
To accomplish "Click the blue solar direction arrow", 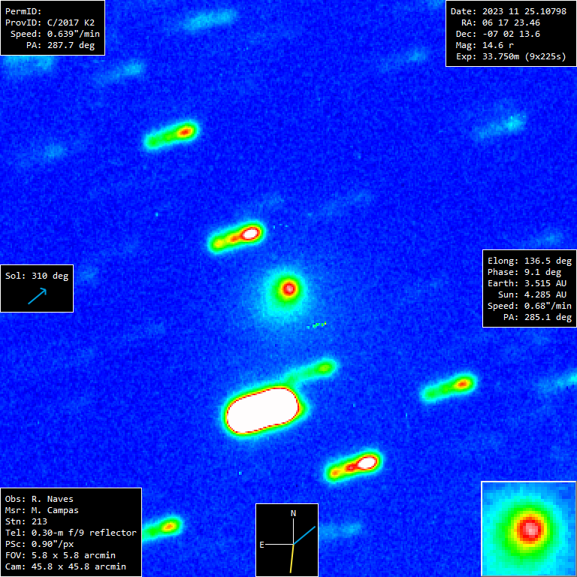I will tap(38, 296).
